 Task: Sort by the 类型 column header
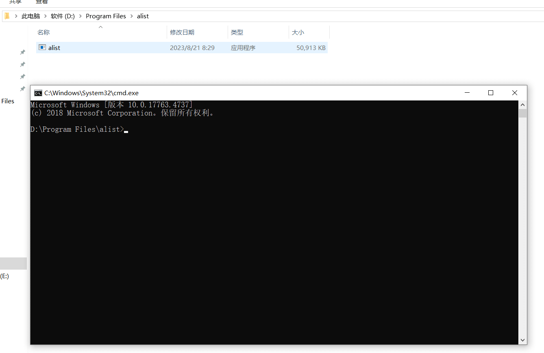(x=237, y=33)
